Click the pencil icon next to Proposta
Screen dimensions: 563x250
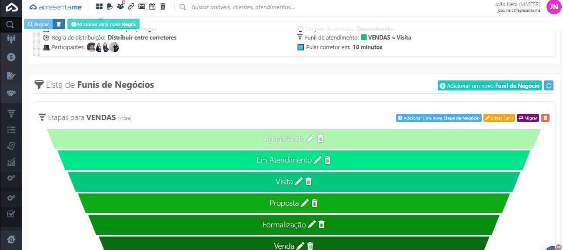tap(304, 203)
